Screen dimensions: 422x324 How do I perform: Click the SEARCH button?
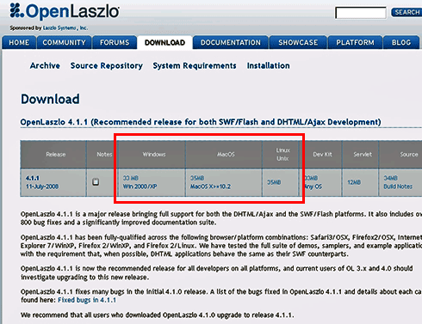pyautogui.click(x=406, y=12)
